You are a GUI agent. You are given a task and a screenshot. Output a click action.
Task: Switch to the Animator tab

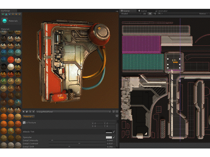(161, 11)
